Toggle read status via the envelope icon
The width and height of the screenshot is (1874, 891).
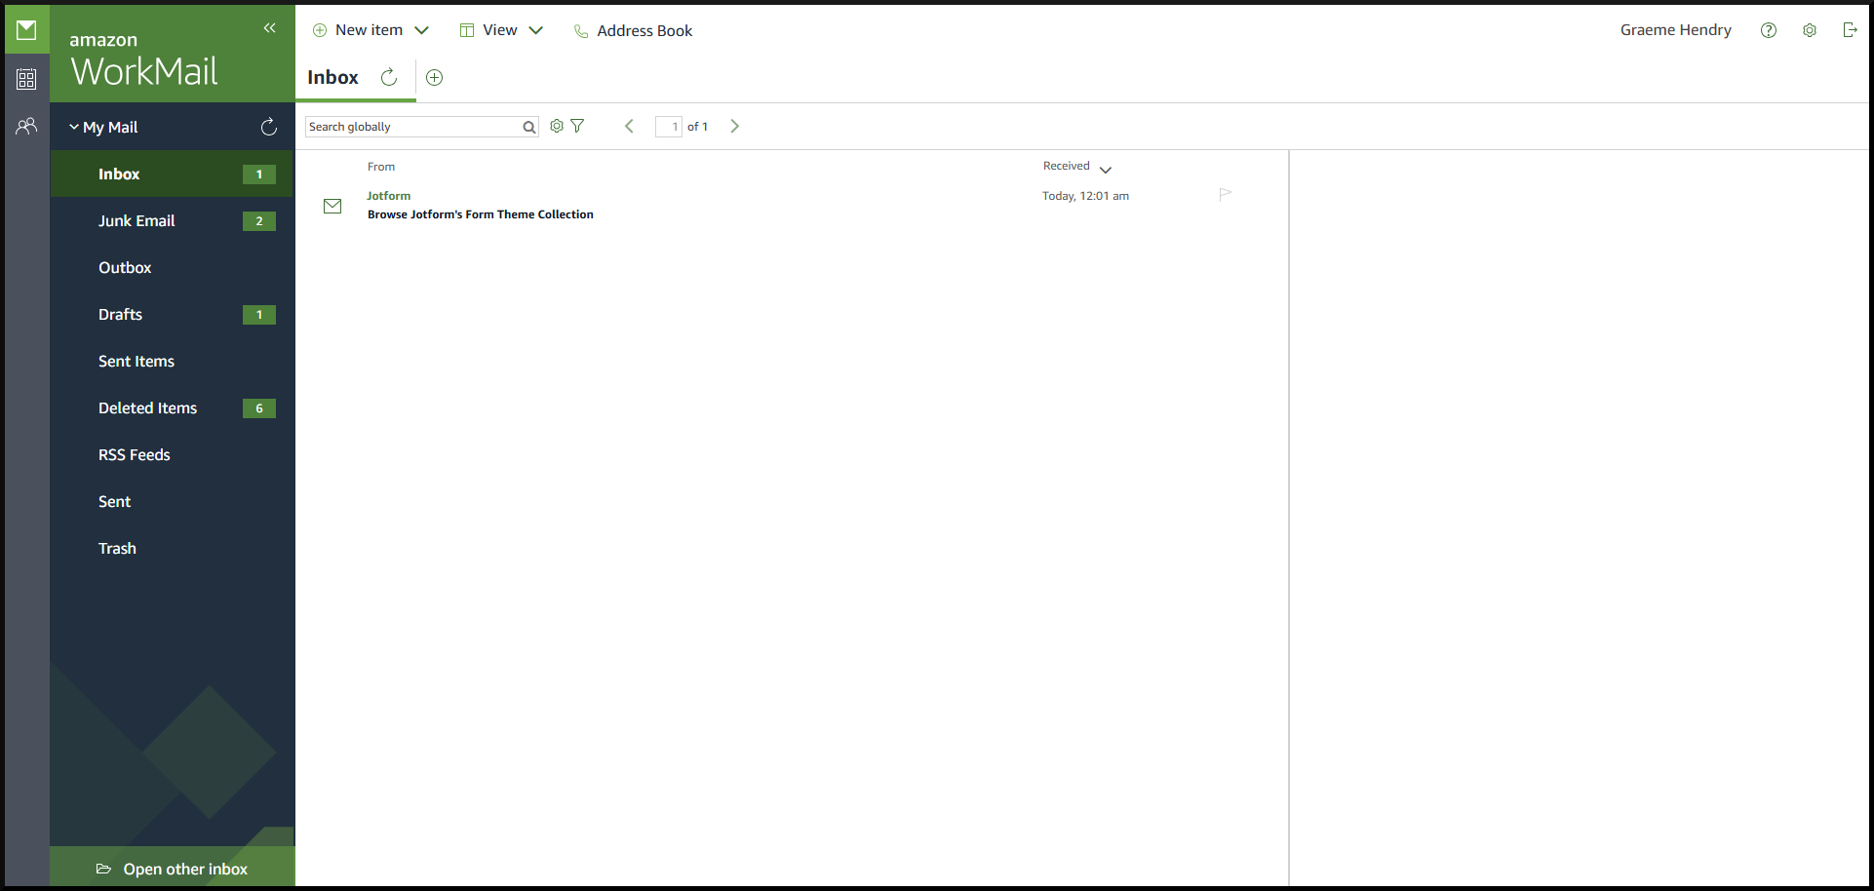tap(332, 206)
